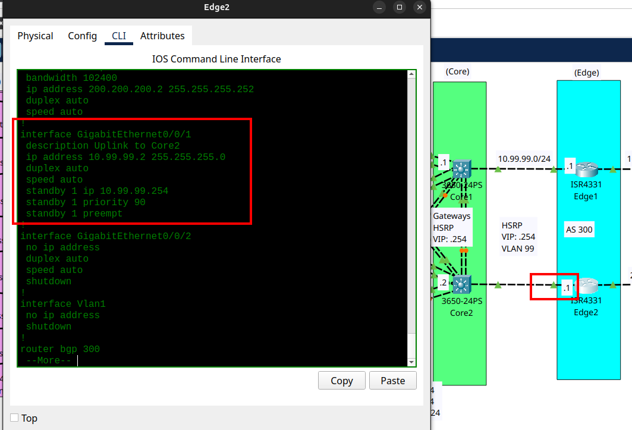632x430 pixels.
Task: Click the 'standby 1 ip 10.99.99.254' line
Action: pos(97,191)
